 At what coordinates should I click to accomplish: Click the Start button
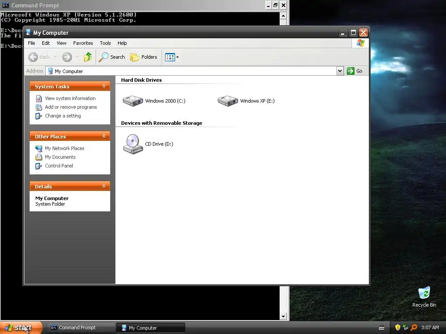point(21,328)
